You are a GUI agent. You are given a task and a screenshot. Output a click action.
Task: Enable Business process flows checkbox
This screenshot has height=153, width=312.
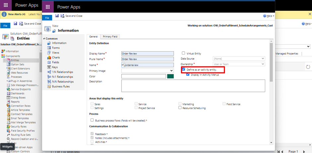coord(92,120)
